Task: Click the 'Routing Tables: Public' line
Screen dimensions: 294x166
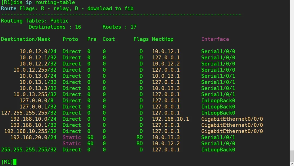Action: click(35, 21)
